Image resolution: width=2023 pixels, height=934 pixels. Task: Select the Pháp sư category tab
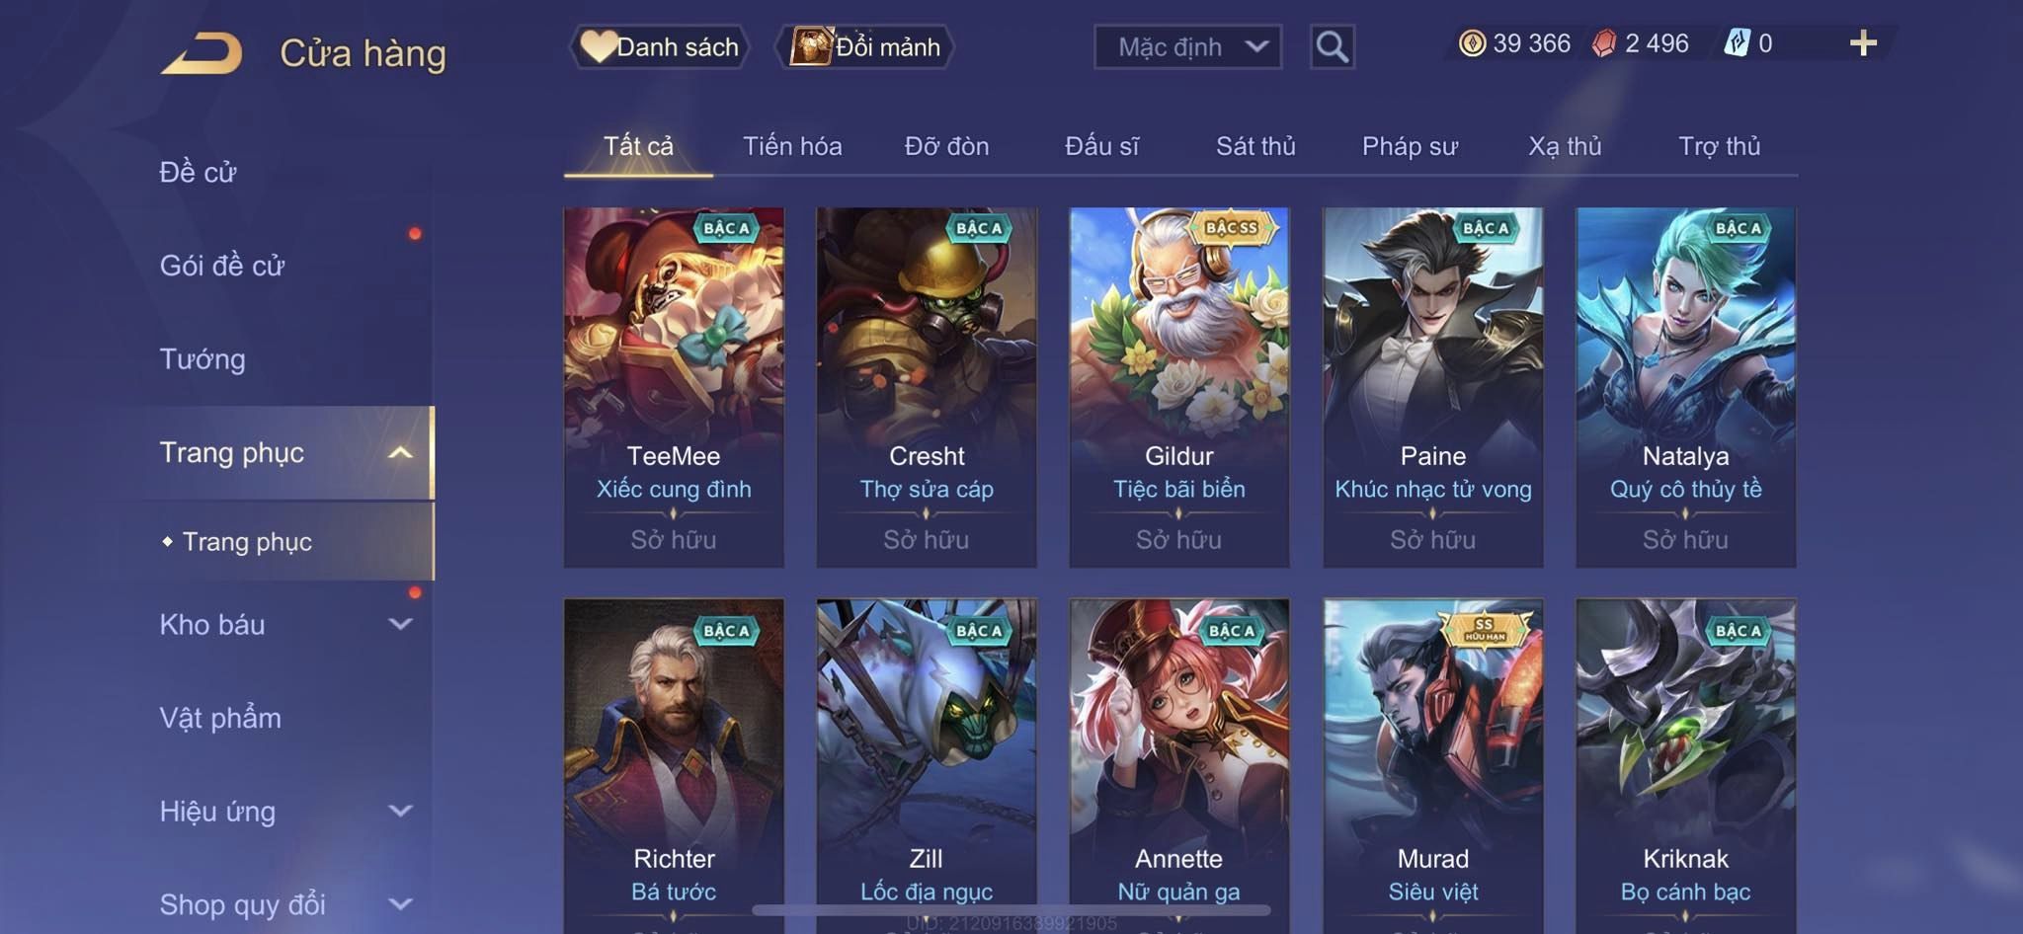1410,146
